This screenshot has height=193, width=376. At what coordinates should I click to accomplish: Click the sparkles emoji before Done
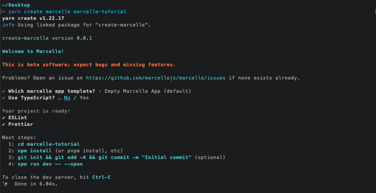pyautogui.click(x=5, y=184)
